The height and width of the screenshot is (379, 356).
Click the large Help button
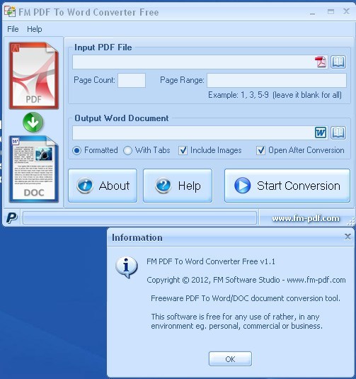pos(178,186)
